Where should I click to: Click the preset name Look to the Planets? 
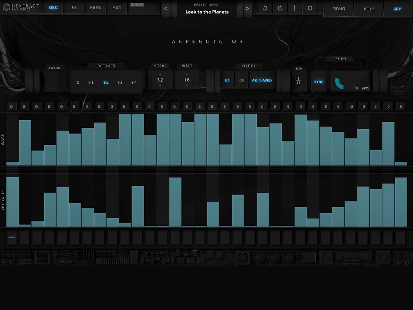207,12
